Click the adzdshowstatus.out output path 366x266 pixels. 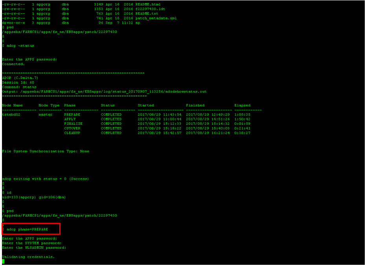114,91
